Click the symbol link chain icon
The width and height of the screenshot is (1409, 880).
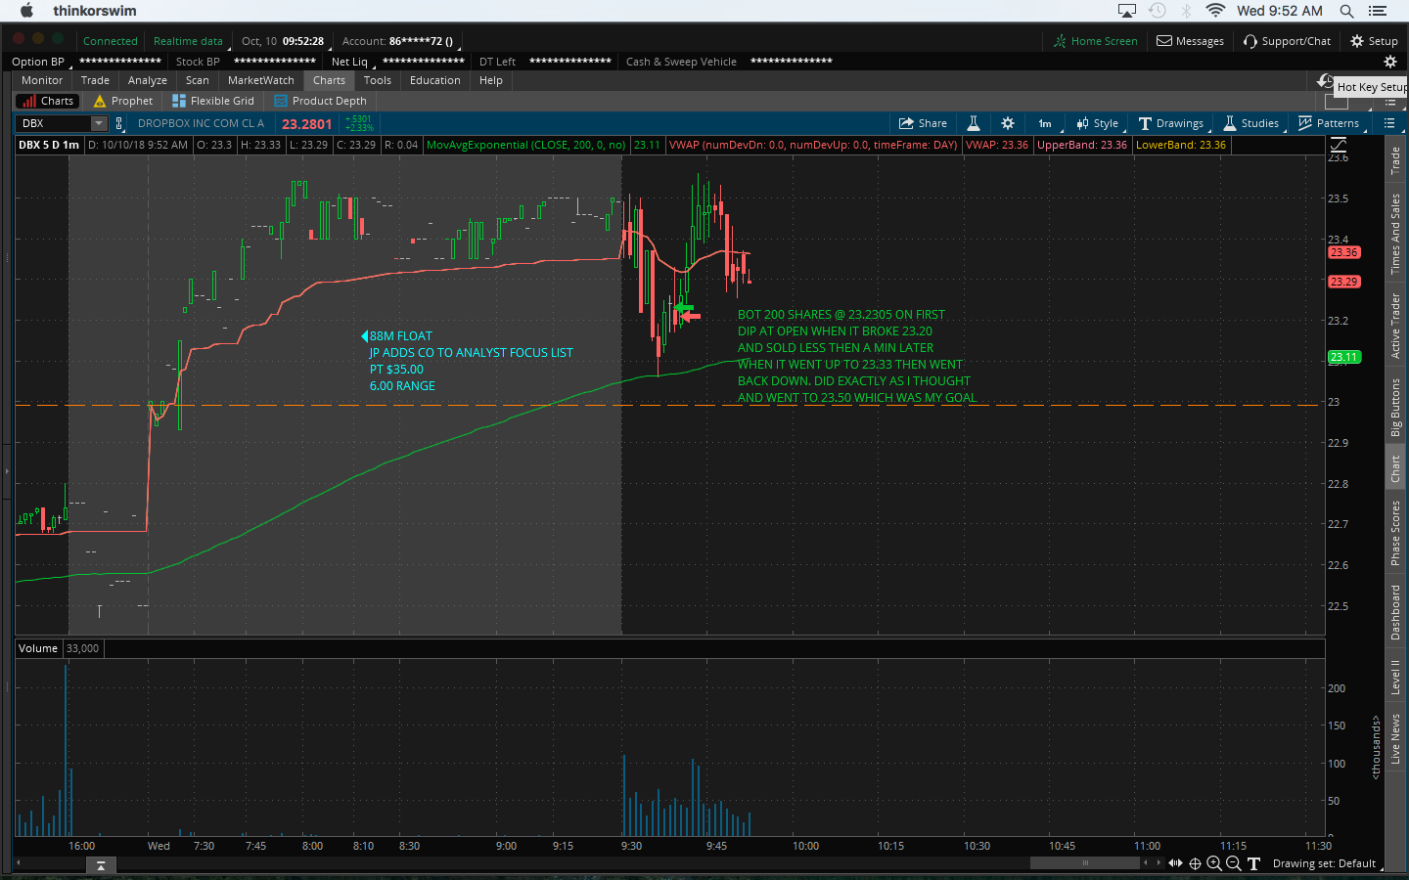point(119,123)
